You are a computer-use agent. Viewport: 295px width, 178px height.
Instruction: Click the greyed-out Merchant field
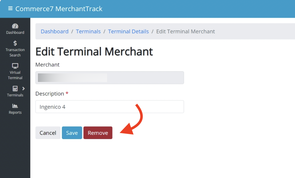point(110,78)
